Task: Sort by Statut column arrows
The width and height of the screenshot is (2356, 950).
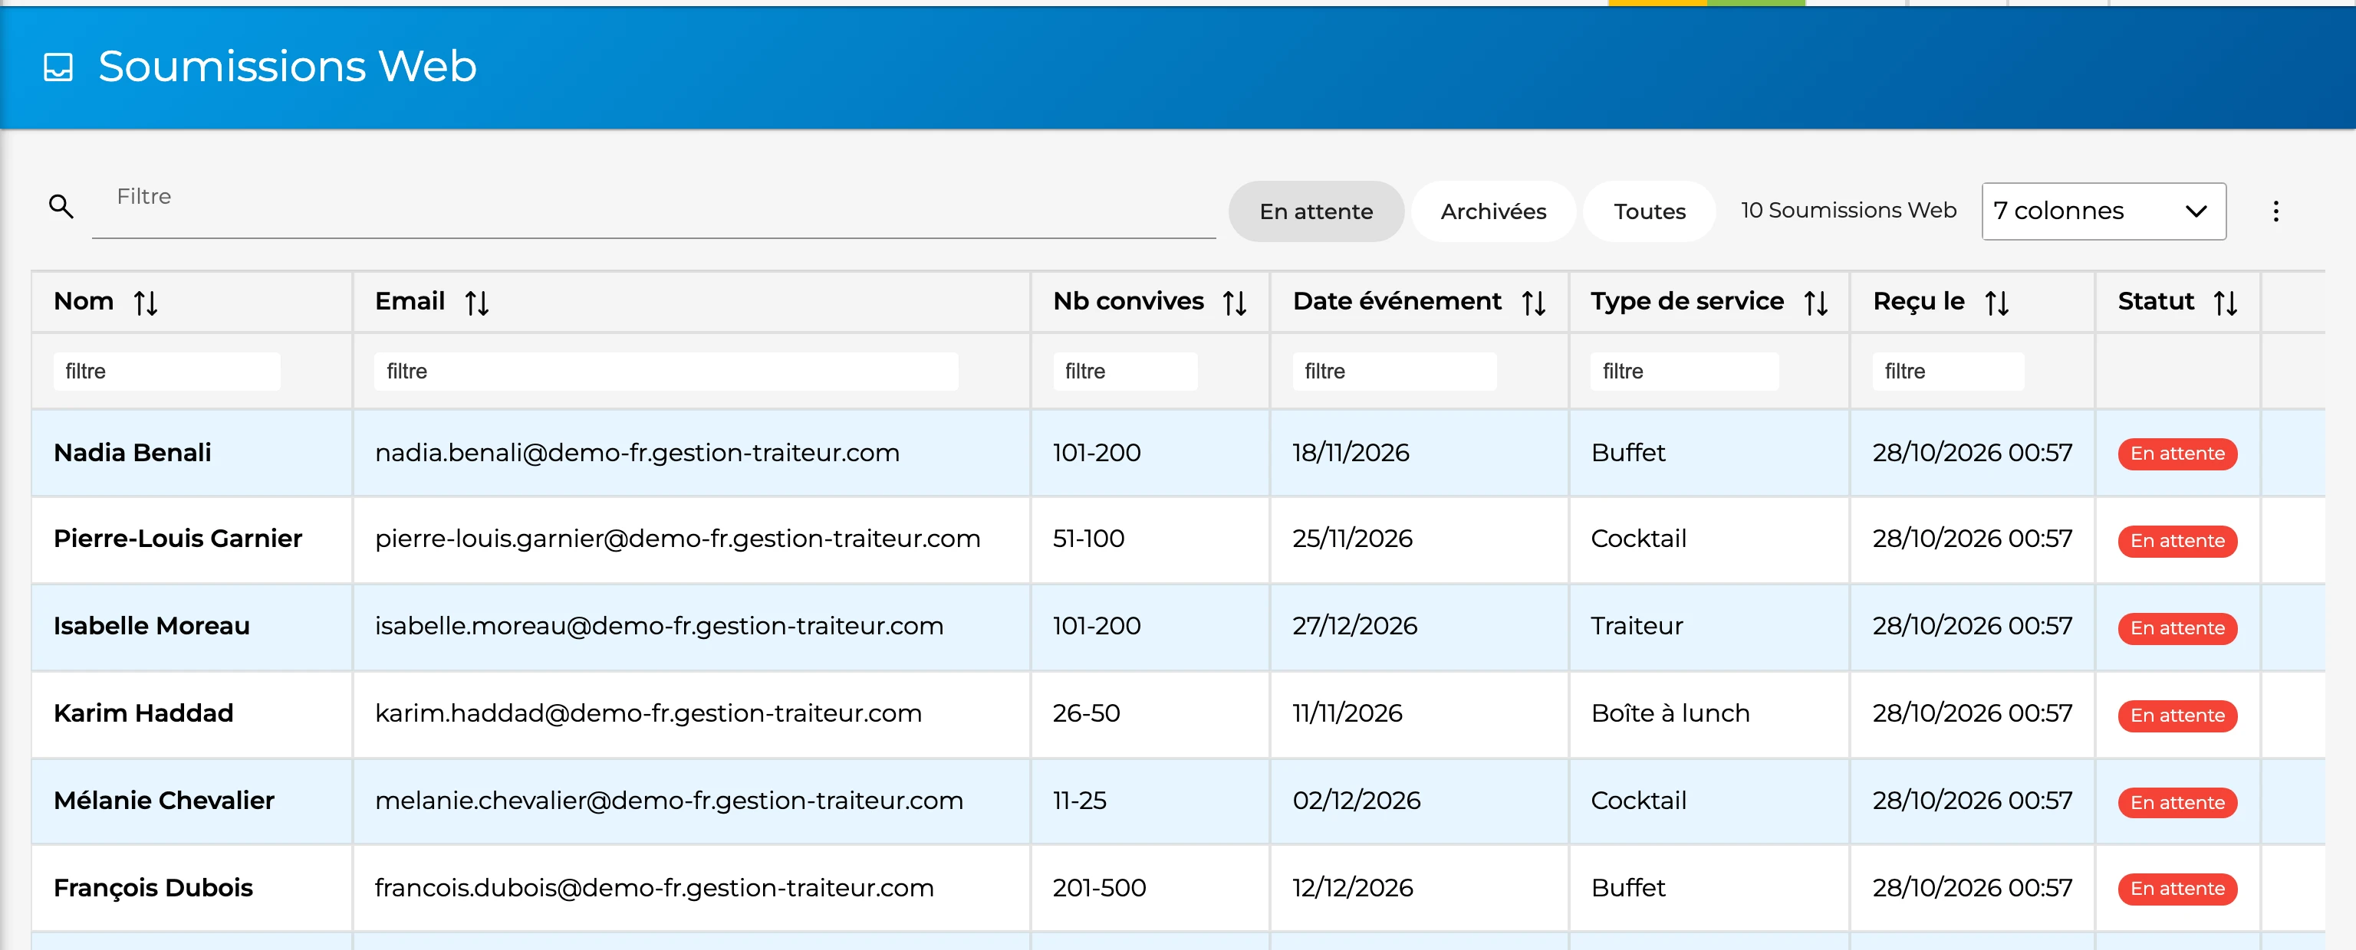Action: (x=2225, y=303)
